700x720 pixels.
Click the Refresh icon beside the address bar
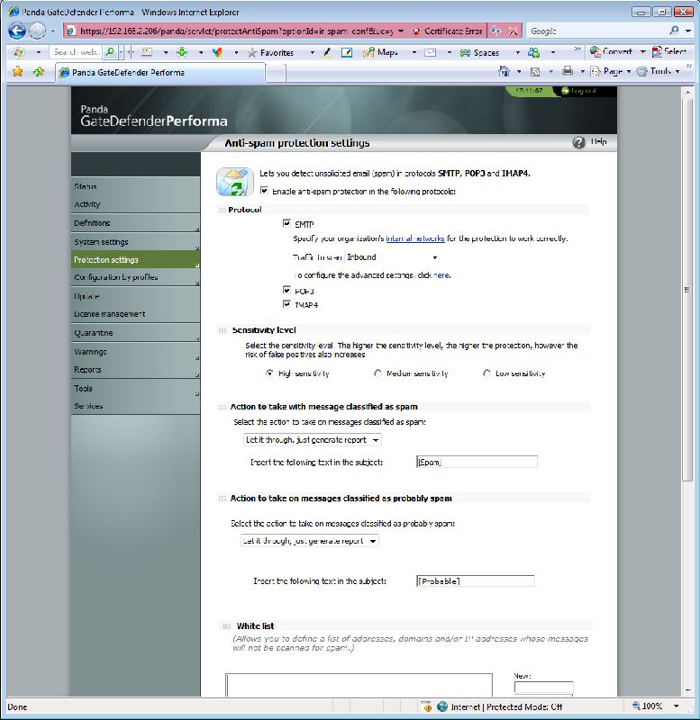pos(495,31)
